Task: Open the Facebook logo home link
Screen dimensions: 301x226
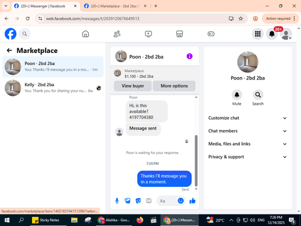Action: pyautogui.click(x=10, y=34)
